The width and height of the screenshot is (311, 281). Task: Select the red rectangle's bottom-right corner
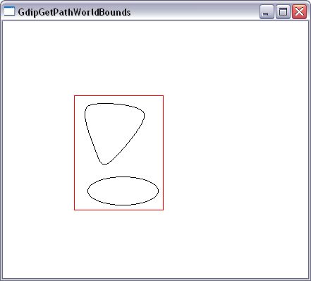(x=163, y=210)
